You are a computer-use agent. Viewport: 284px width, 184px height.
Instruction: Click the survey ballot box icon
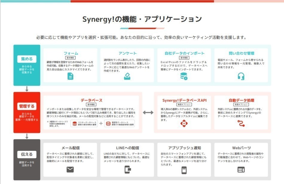[127, 76]
